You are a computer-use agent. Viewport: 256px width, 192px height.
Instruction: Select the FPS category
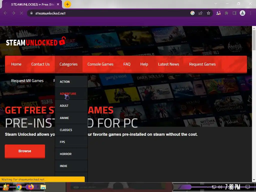click(71, 142)
